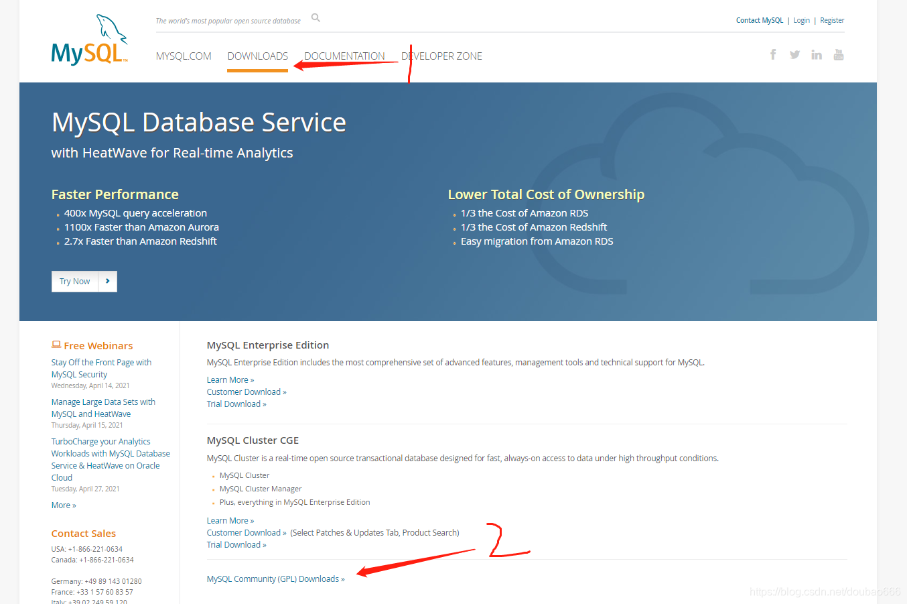
Task: Open Contact MySQL link
Action: click(760, 20)
